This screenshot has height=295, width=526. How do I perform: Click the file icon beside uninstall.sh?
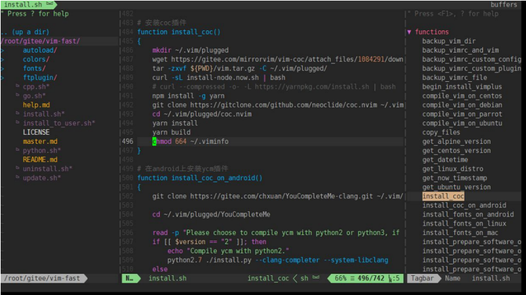click(x=17, y=168)
